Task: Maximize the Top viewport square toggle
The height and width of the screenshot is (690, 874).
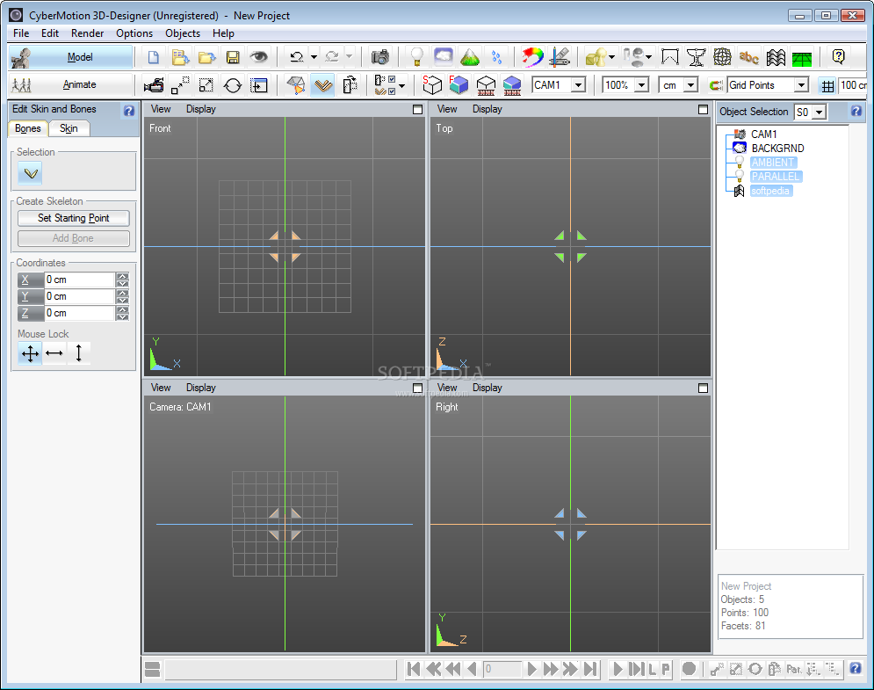Action: tap(703, 109)
